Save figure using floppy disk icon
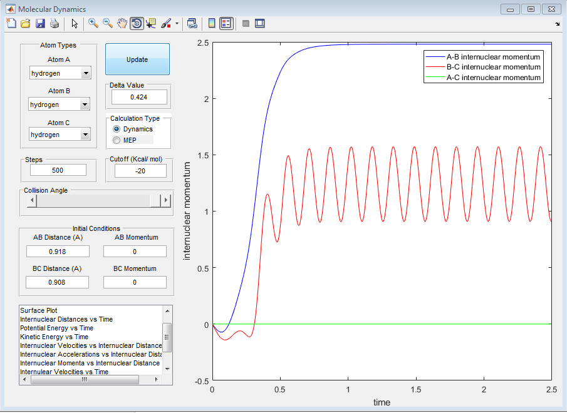 tap(40, 24)
